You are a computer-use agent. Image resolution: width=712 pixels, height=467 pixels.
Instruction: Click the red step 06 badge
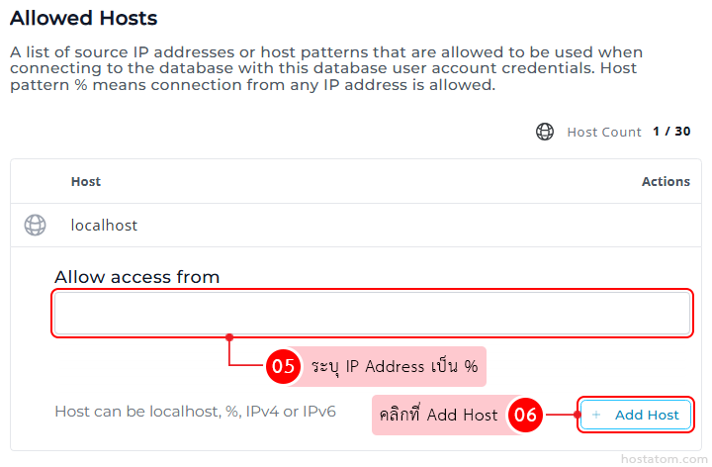tap(525, 415)
